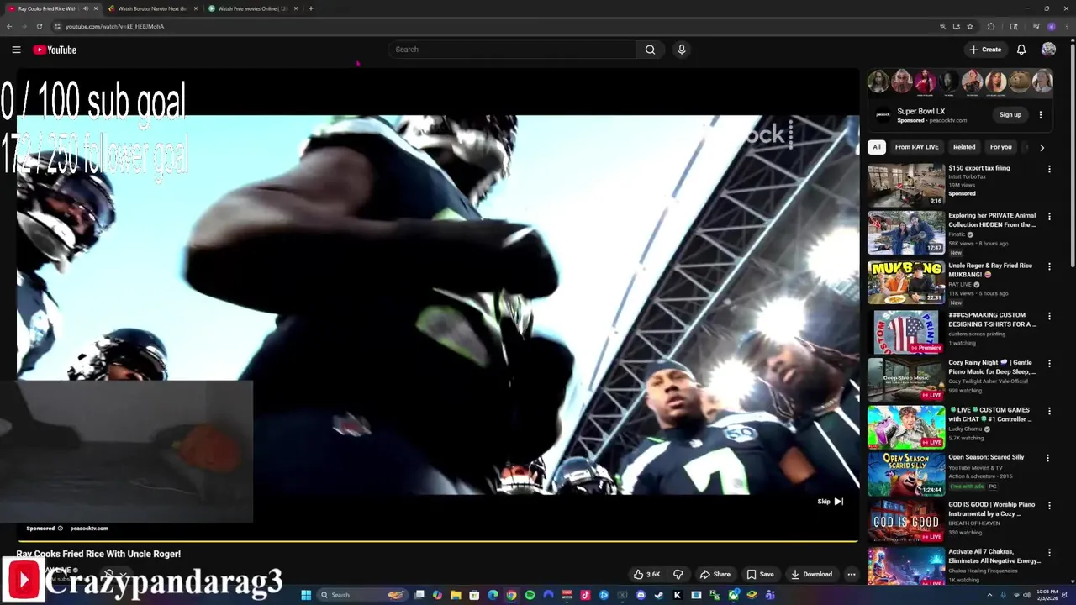Dislike the video with thumbs down

pos(678,575)
